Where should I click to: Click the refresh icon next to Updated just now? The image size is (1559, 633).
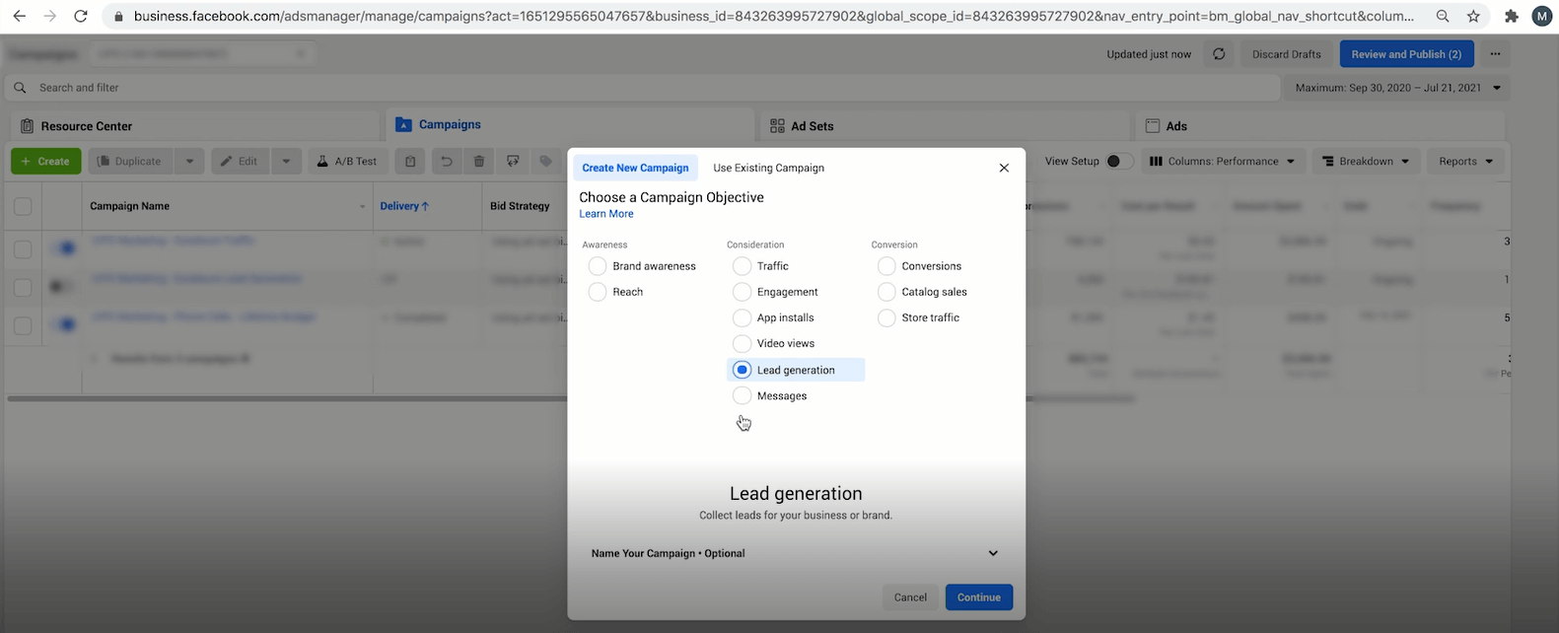coord(1219,54)
